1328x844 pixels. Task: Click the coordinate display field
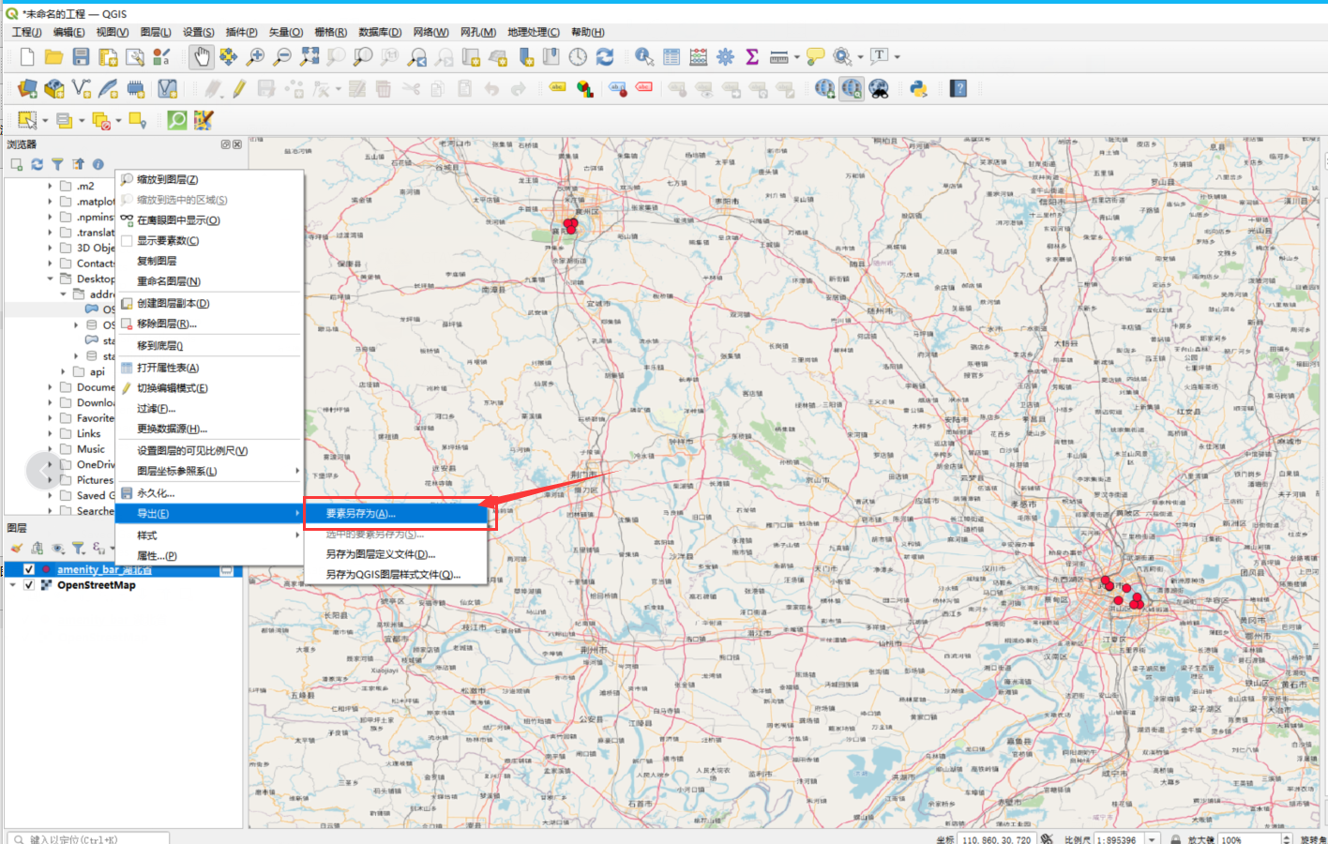click(x=996, y=839)
